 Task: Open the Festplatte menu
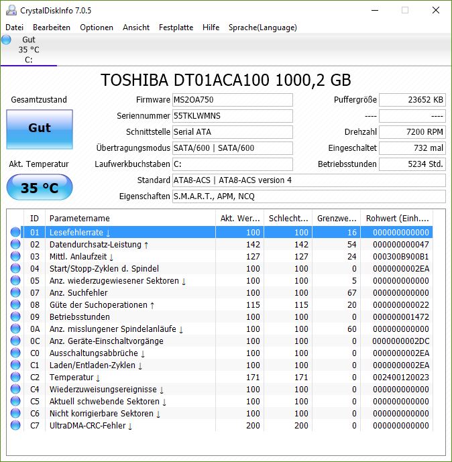(176, 27)
